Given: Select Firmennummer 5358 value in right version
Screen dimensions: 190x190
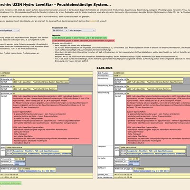Looking at the screenshot, I should coord(134,164).
